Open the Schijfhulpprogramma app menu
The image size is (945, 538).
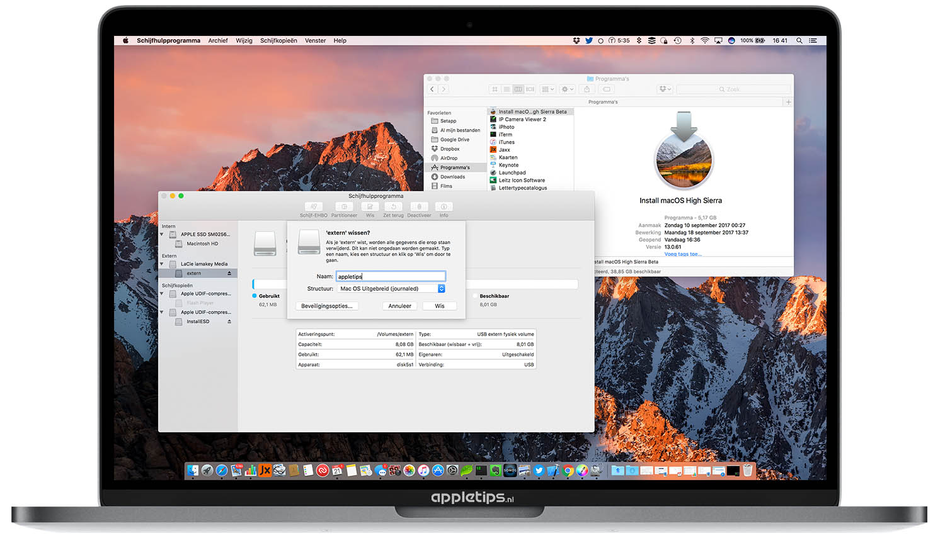click(x=168, y=40)
